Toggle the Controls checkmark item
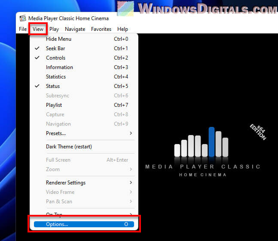Screen dimensions: 278x241 [x=84, y=58]
